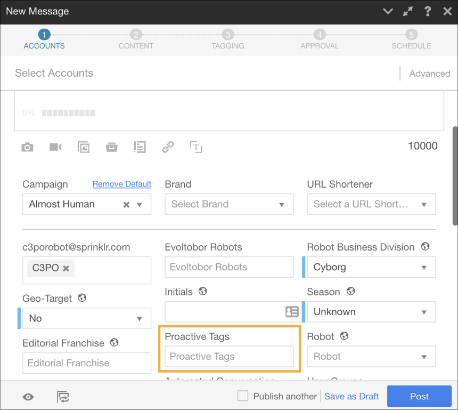The height and width of the screenshot is (410, 458).
Task: Click the repost refresh icon in footer
Action: coord(63,397)
